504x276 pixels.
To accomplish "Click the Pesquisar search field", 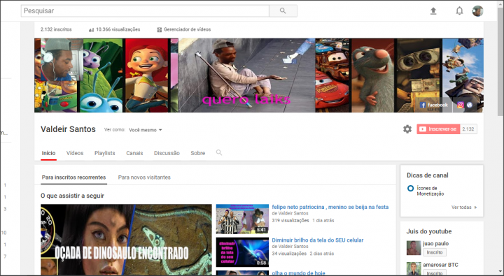I will tap(145, 11).
